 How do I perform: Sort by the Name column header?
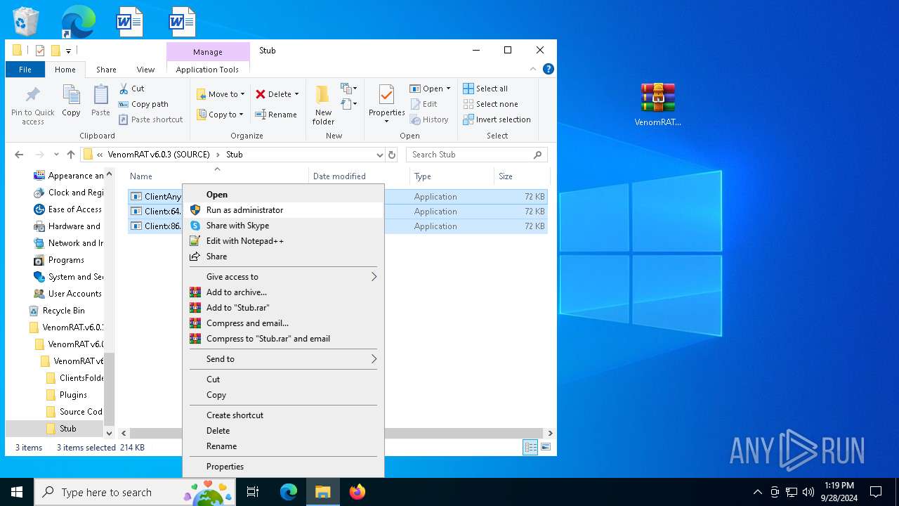(x=217, y=176)
